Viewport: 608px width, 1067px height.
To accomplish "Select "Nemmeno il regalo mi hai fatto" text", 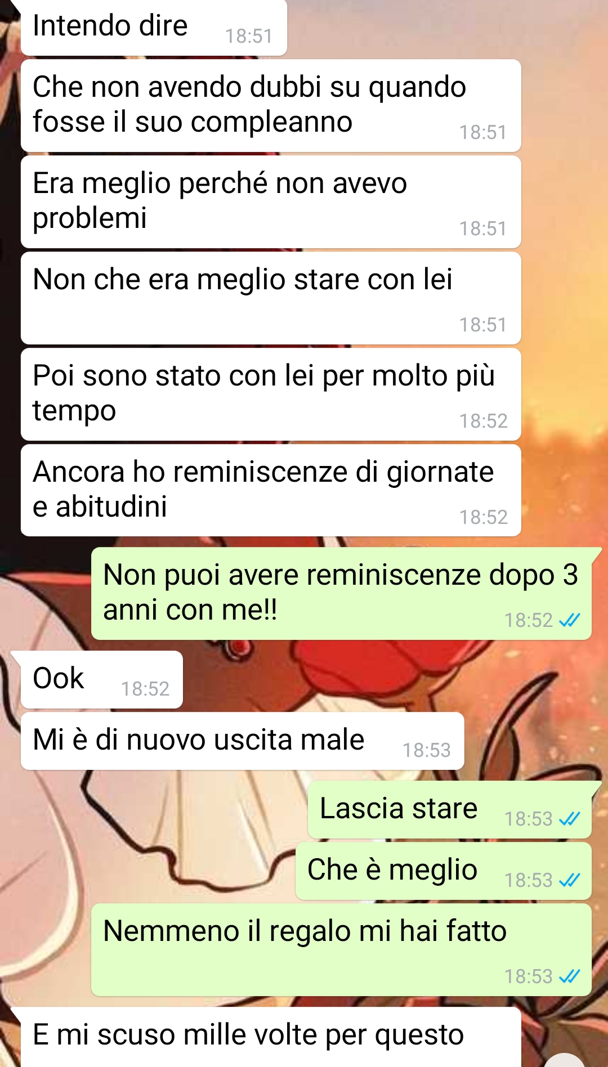I will pos(305,931).
